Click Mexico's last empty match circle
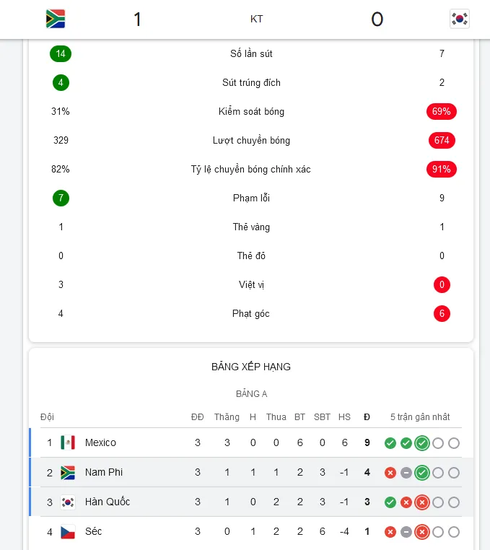Screen dimensions: 490x550 [x=454, y=443]
